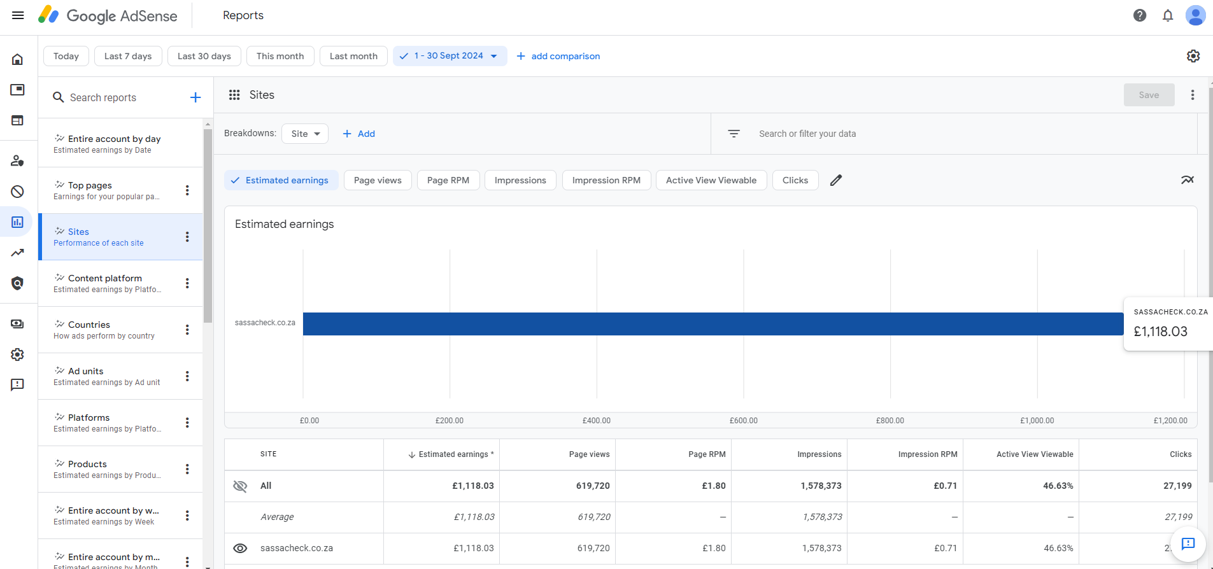Toggle visibility of All row
Image resolution: width=1213 pixels, height=569 pixels.
(240, 486)
